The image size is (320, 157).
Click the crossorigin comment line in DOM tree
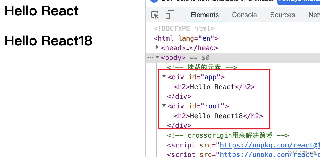click(x=228, y=135)
